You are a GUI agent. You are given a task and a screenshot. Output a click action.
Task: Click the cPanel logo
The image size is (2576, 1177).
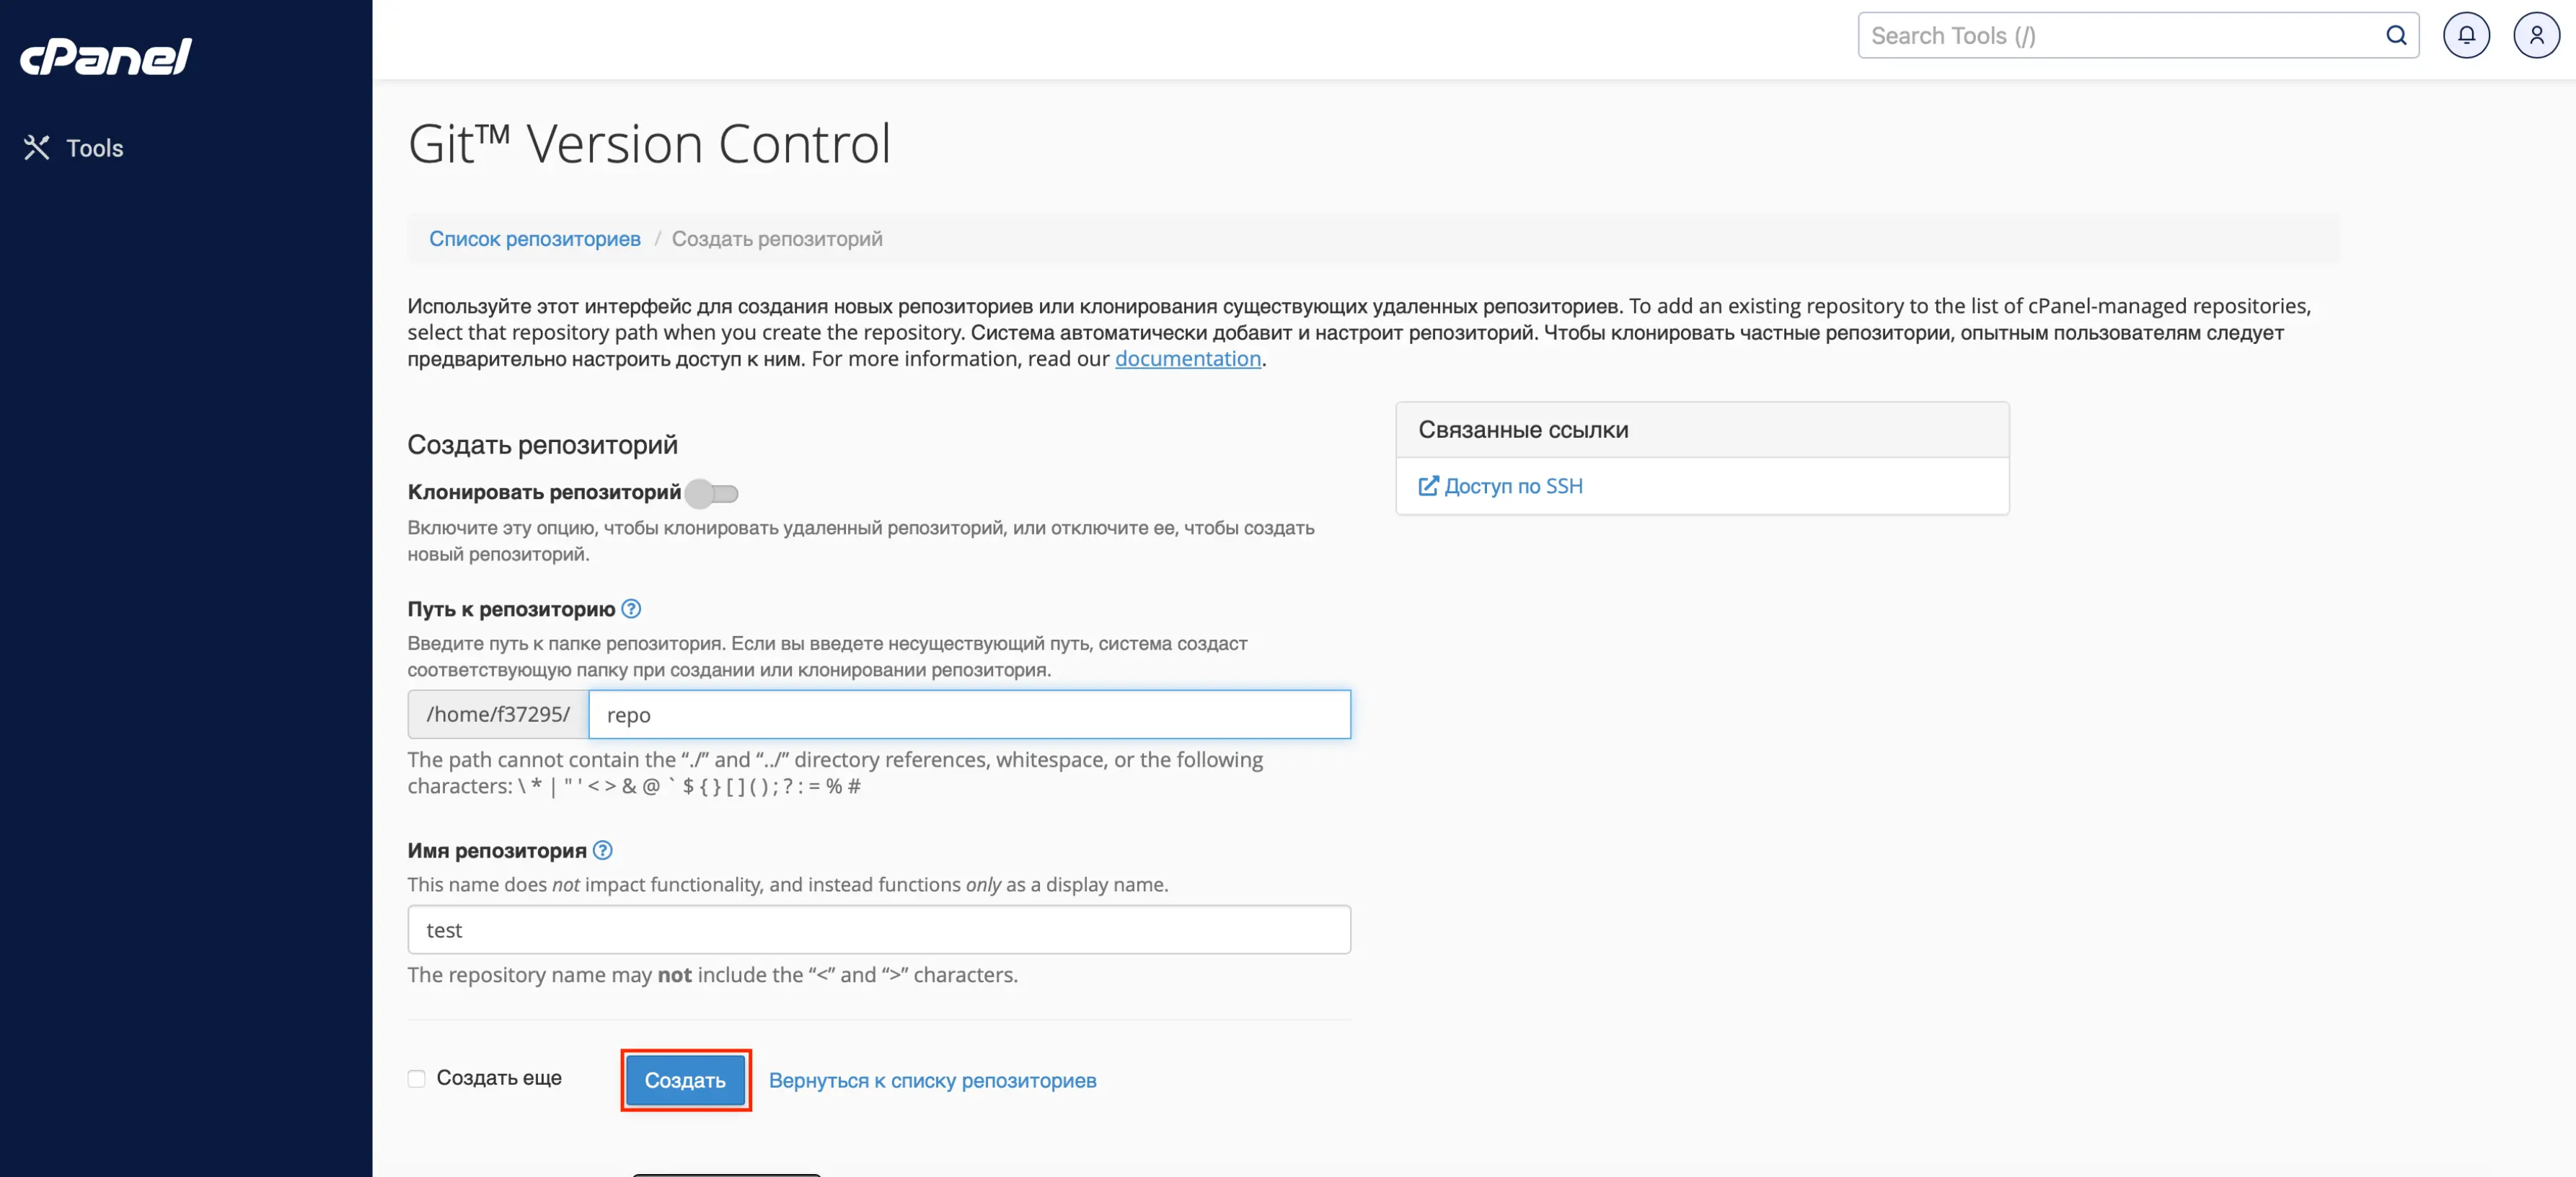(x=105, y=57)
